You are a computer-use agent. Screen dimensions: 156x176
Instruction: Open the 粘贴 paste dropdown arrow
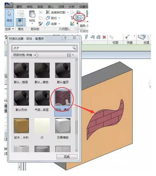click(32, 24)
